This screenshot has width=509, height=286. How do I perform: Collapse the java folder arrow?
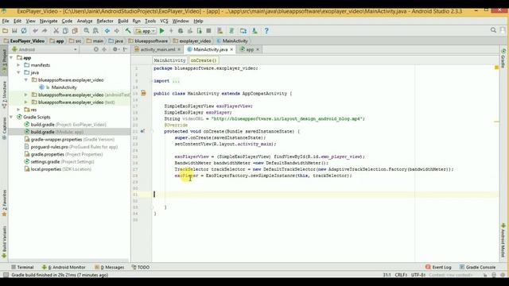(x=18, y=72)
